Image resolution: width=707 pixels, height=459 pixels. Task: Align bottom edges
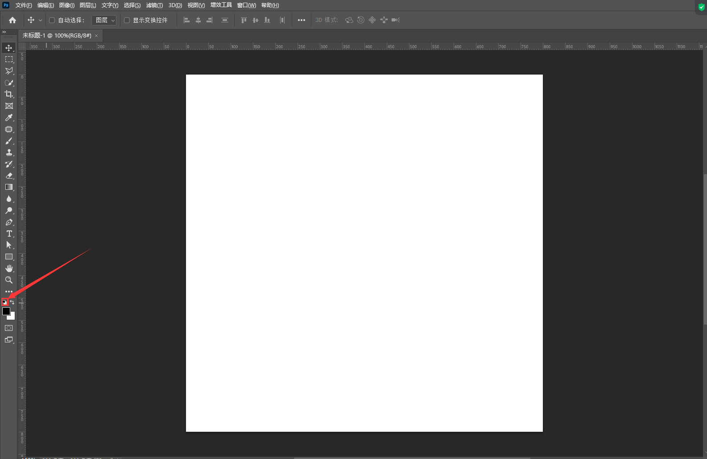pyautogui.click(x=267, y=20)
